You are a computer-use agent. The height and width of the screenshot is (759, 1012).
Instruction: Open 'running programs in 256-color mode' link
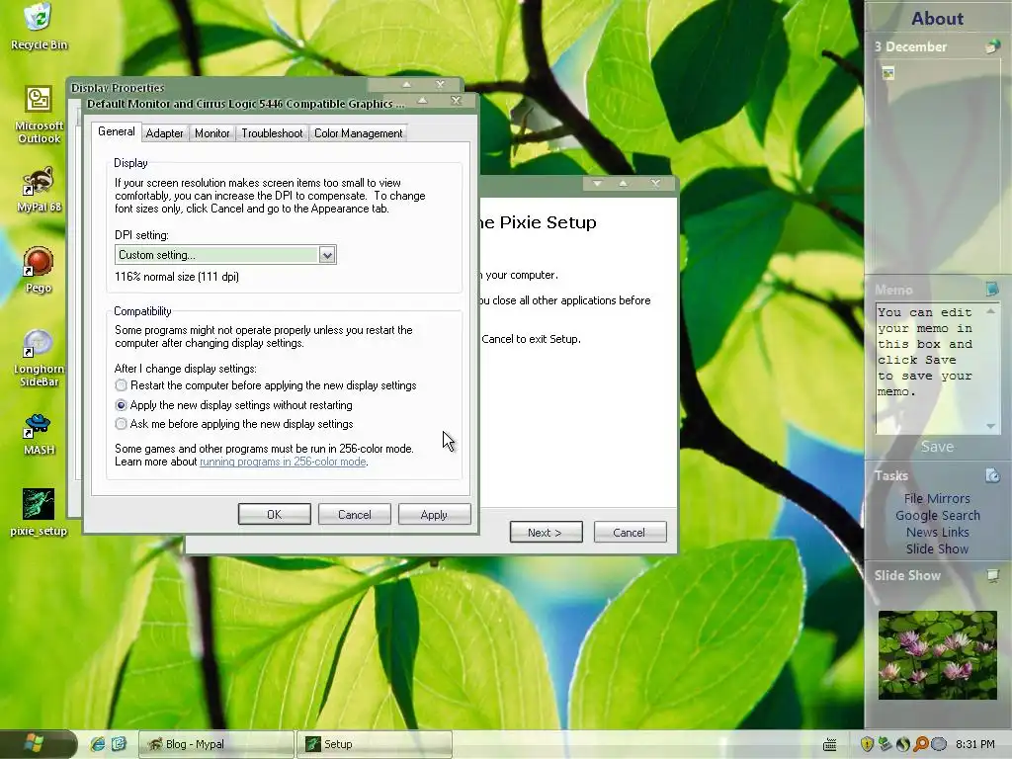(283, 462)
